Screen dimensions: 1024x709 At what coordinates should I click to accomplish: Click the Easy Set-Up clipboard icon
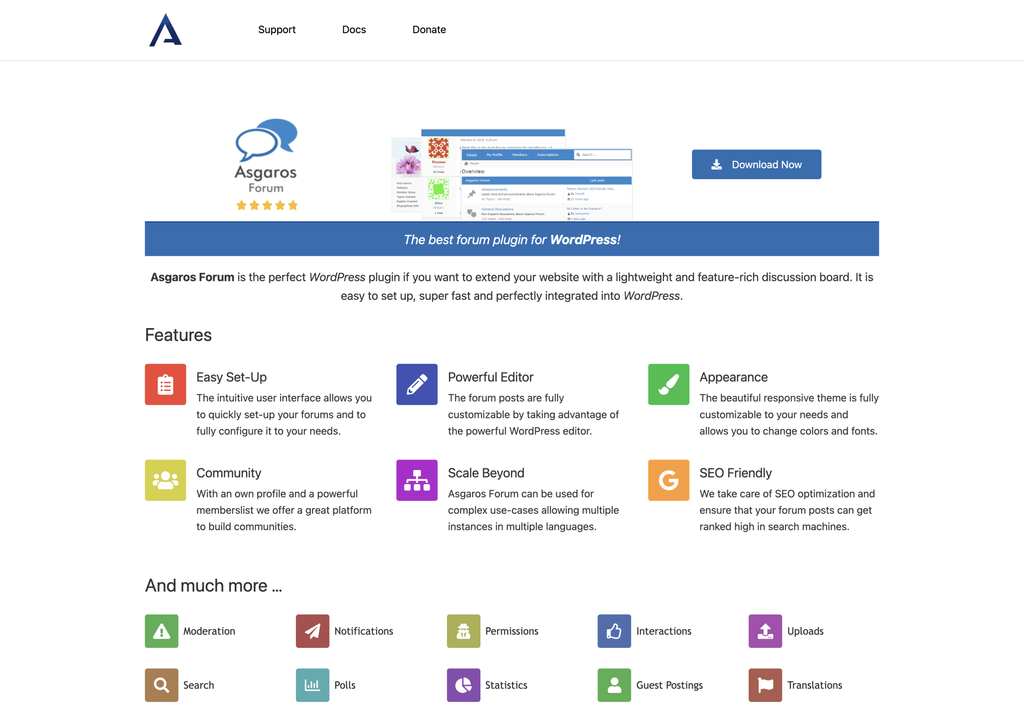pyautogui.click(x=166, y=384)
